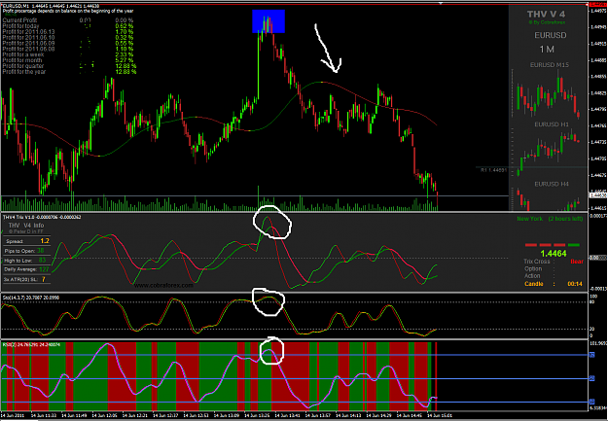
Task: Click the 'Profit for 2011.06.10' row
Action: pos(69,38)
